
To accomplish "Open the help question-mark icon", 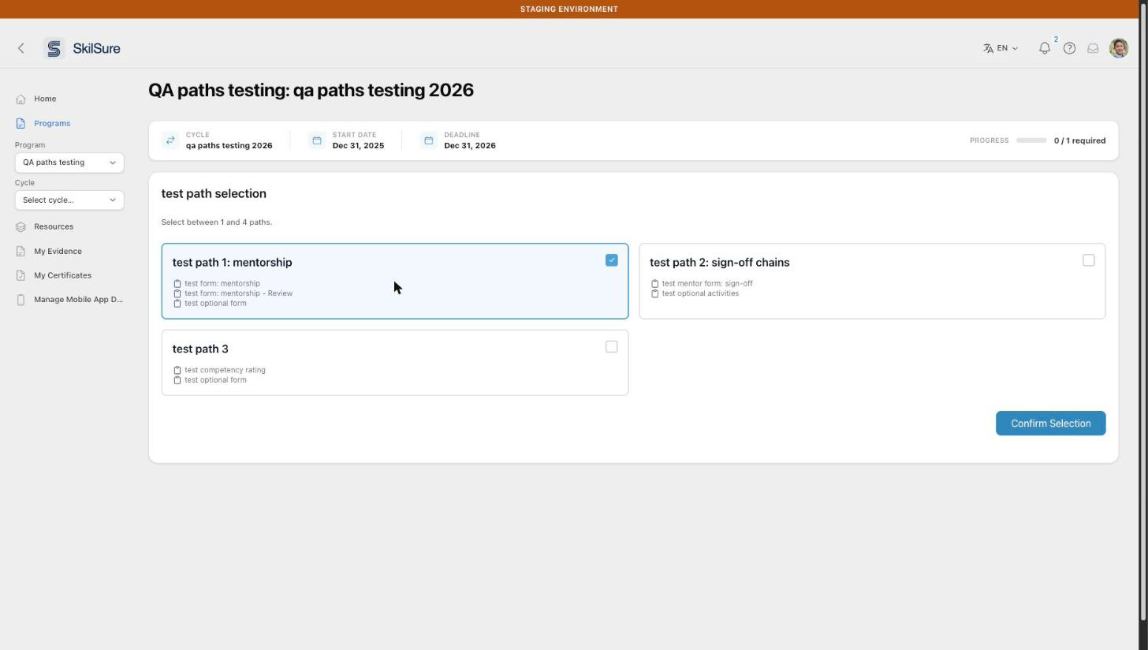I will [x=1069, y=48].
